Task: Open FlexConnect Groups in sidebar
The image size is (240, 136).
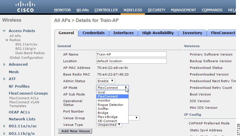Action: click(28, 93)
